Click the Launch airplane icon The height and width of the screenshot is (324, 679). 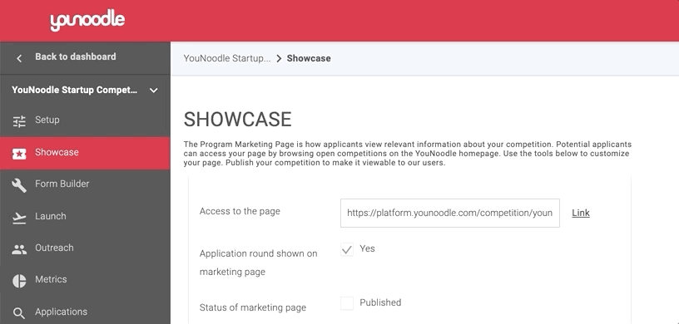tap(19, 218)
